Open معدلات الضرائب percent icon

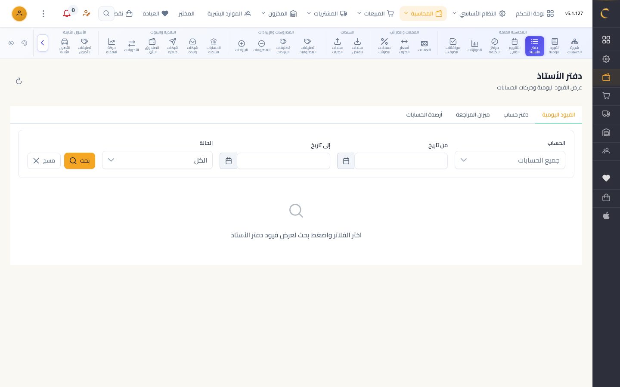384,46
